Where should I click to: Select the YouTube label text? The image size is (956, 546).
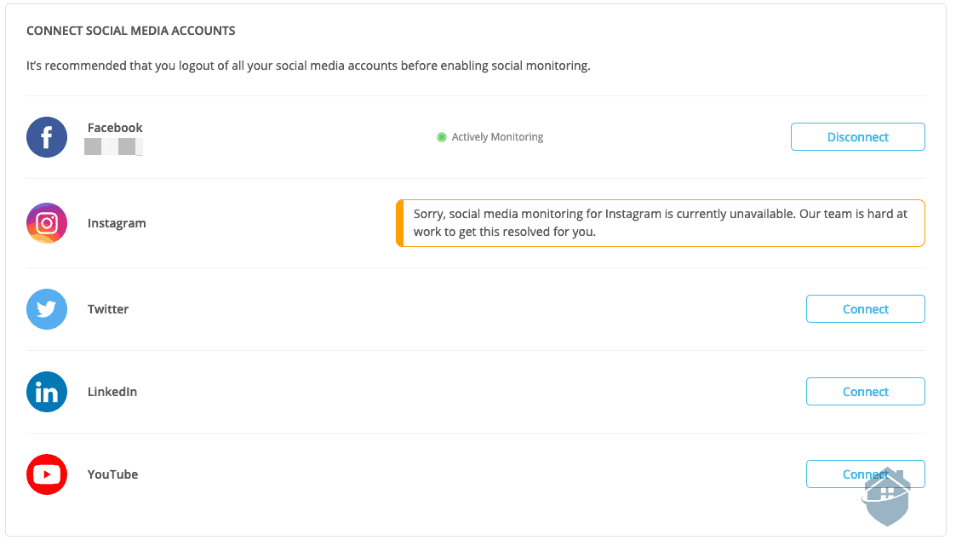point(112,474)
